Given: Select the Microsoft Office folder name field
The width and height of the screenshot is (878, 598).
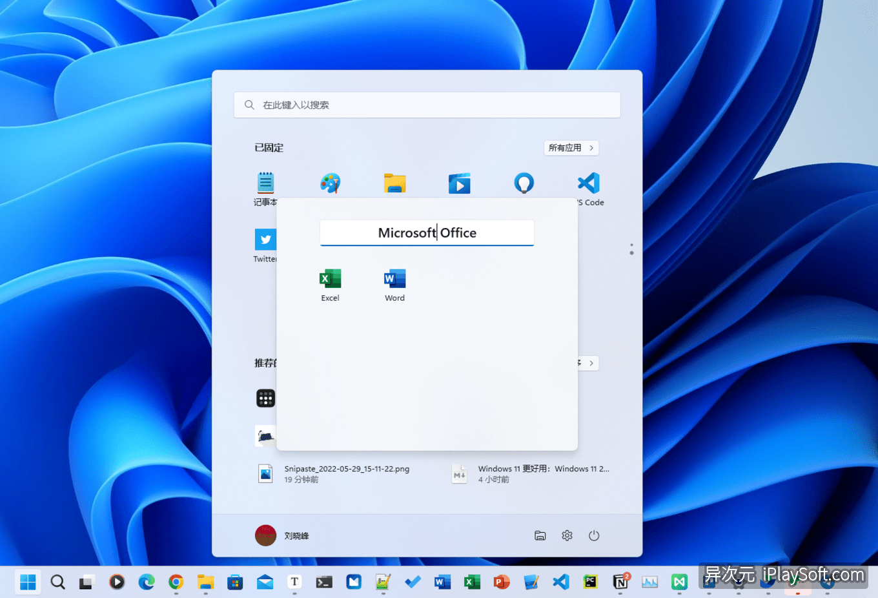Looking at the screenshot, I should pyautogui.click(x=427, y=232).
